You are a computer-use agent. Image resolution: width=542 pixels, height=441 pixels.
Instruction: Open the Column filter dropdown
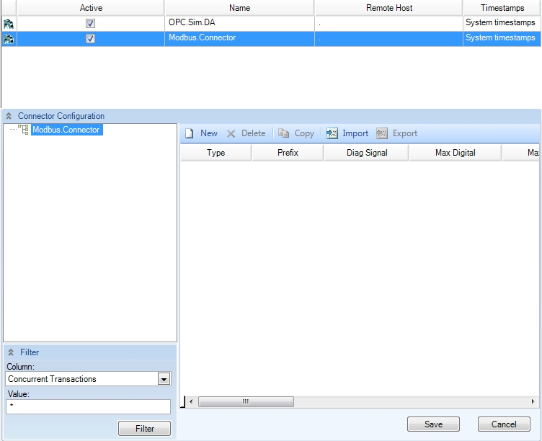click(x=164, y=379)
